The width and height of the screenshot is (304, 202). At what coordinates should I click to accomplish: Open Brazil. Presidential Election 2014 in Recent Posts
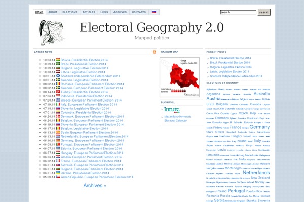[x=230, y=63]
